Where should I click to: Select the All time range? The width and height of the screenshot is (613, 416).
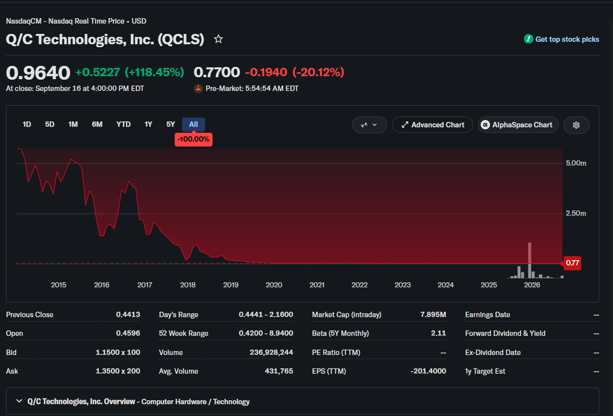pos(193,124)
